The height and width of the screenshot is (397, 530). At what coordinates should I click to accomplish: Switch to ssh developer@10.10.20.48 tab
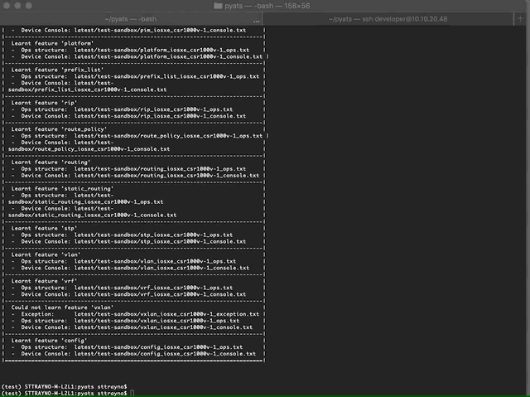click(388, 19)
